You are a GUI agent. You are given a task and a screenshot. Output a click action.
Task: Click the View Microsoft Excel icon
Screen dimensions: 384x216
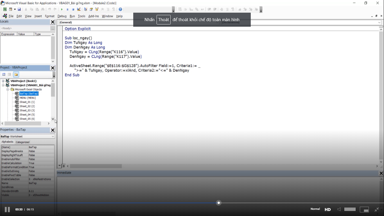(5, 9)
